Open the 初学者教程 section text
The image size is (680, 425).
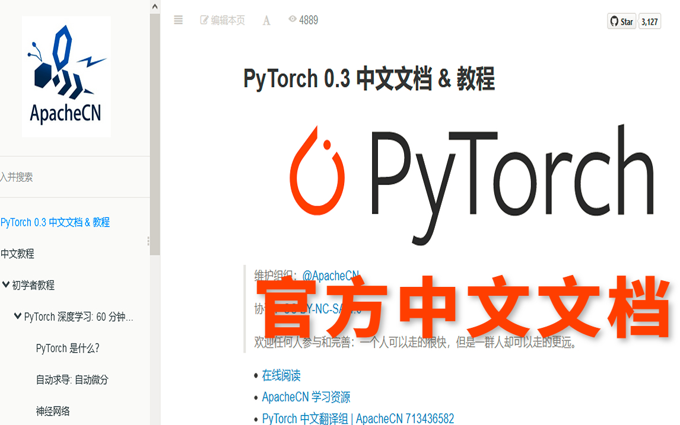click(x=33, y=285)
